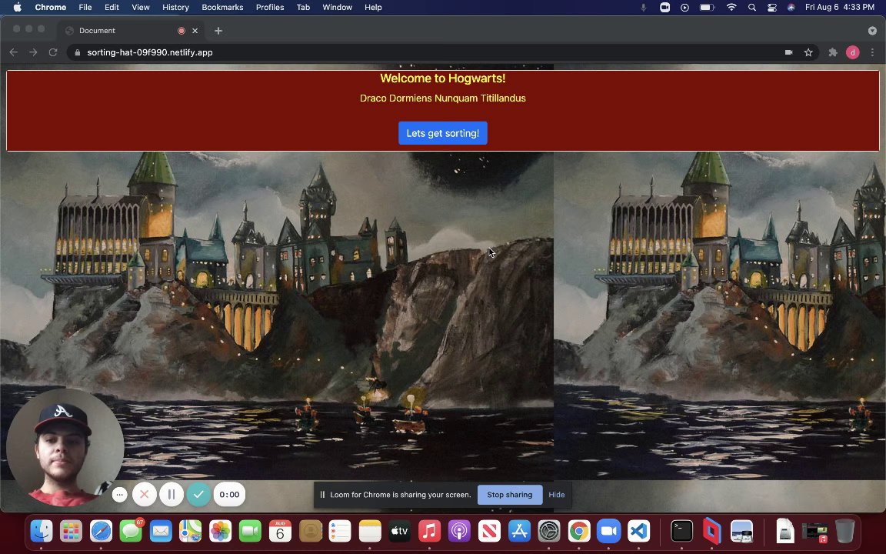Image resolution: width=886 pixels, height=554 pixels.
Task: Click the Loom 0:00 recording timer
Action: click(229, 495)
